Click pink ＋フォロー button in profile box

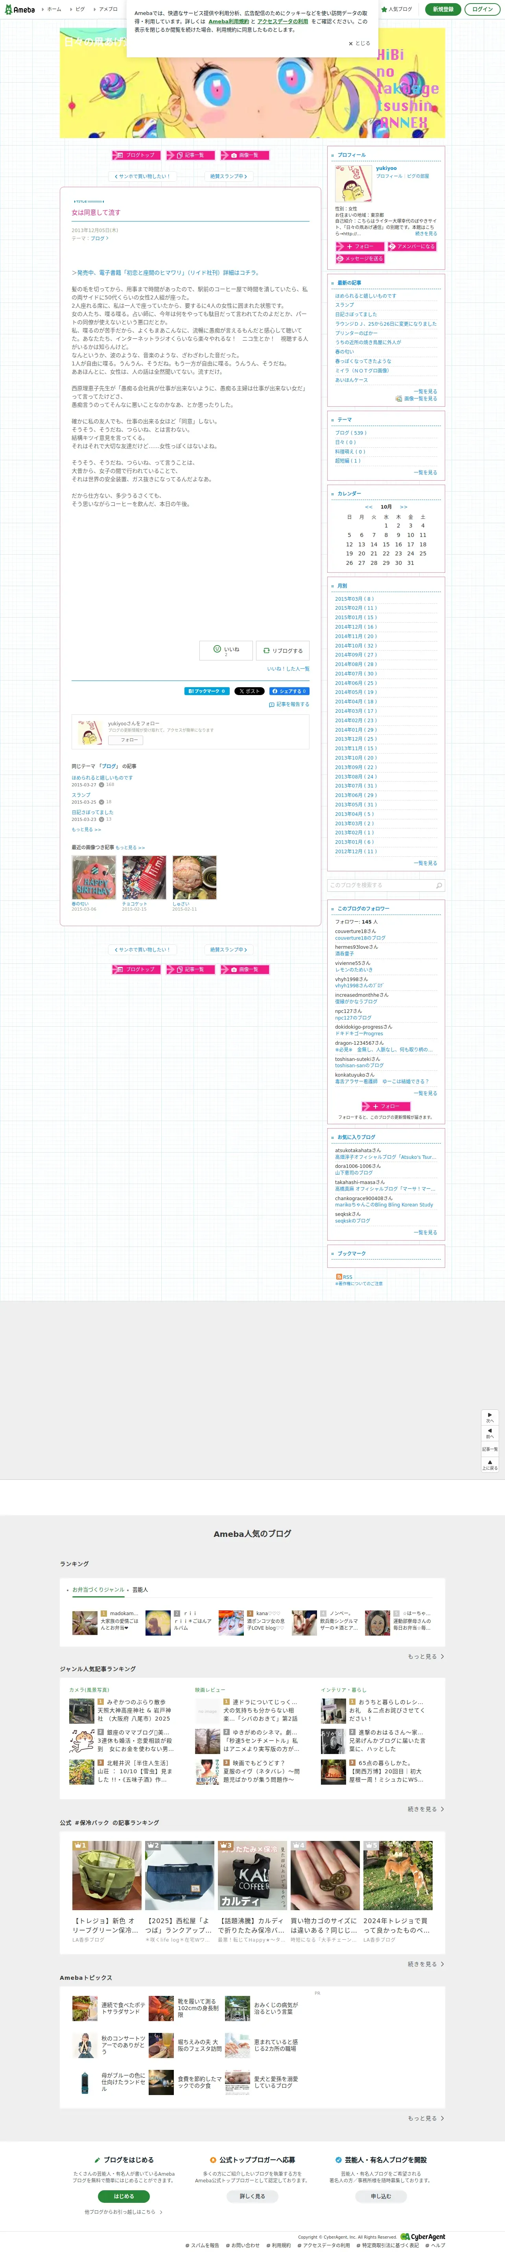[x=359, y=247]
